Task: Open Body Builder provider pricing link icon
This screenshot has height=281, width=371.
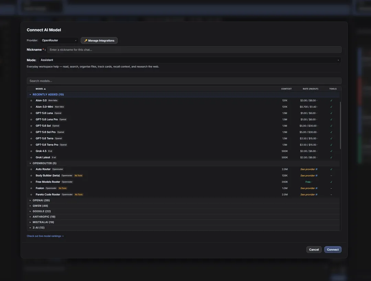Action: 317,176
